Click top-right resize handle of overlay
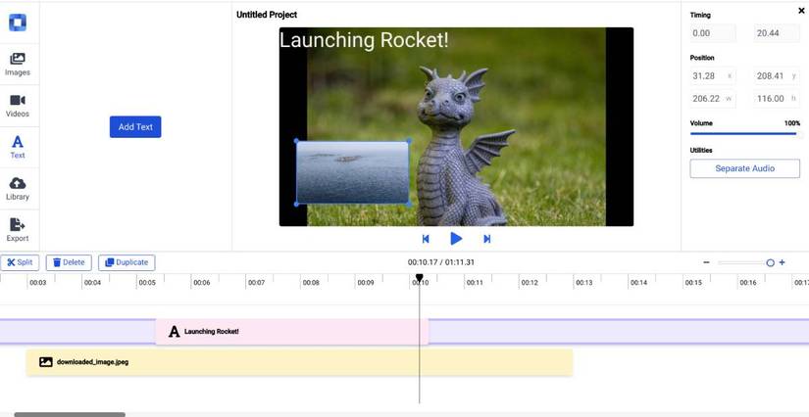 [409, 141]
